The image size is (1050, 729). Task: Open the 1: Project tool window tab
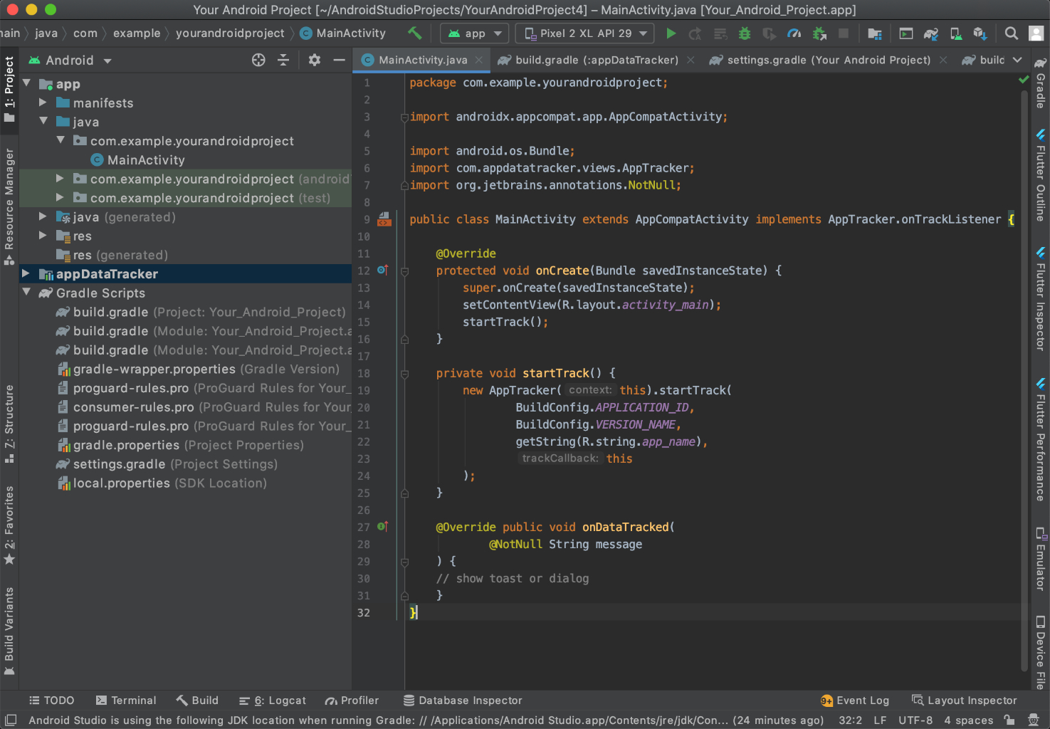point(9,89)
